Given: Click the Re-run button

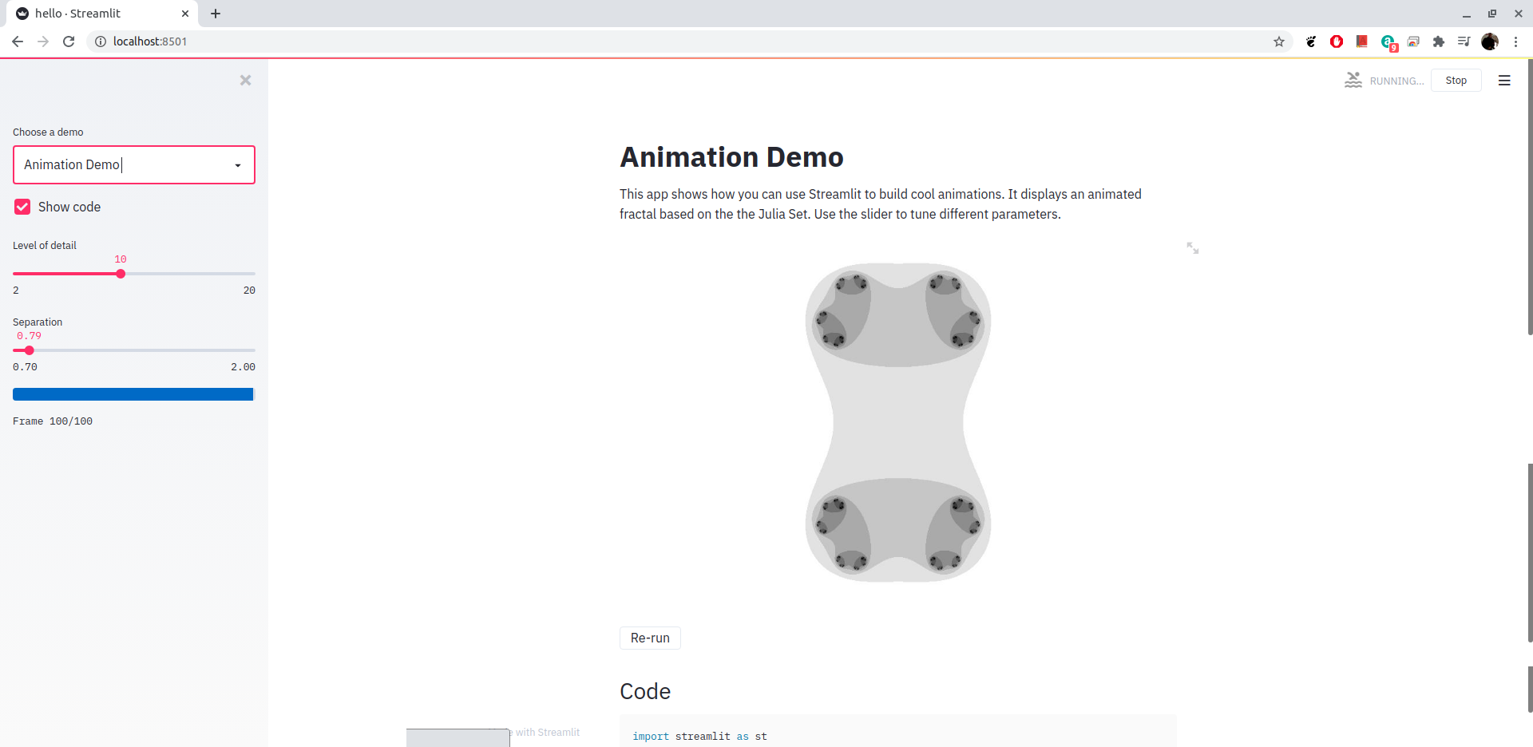Looking at the screenshot, I should click(650, 638).
